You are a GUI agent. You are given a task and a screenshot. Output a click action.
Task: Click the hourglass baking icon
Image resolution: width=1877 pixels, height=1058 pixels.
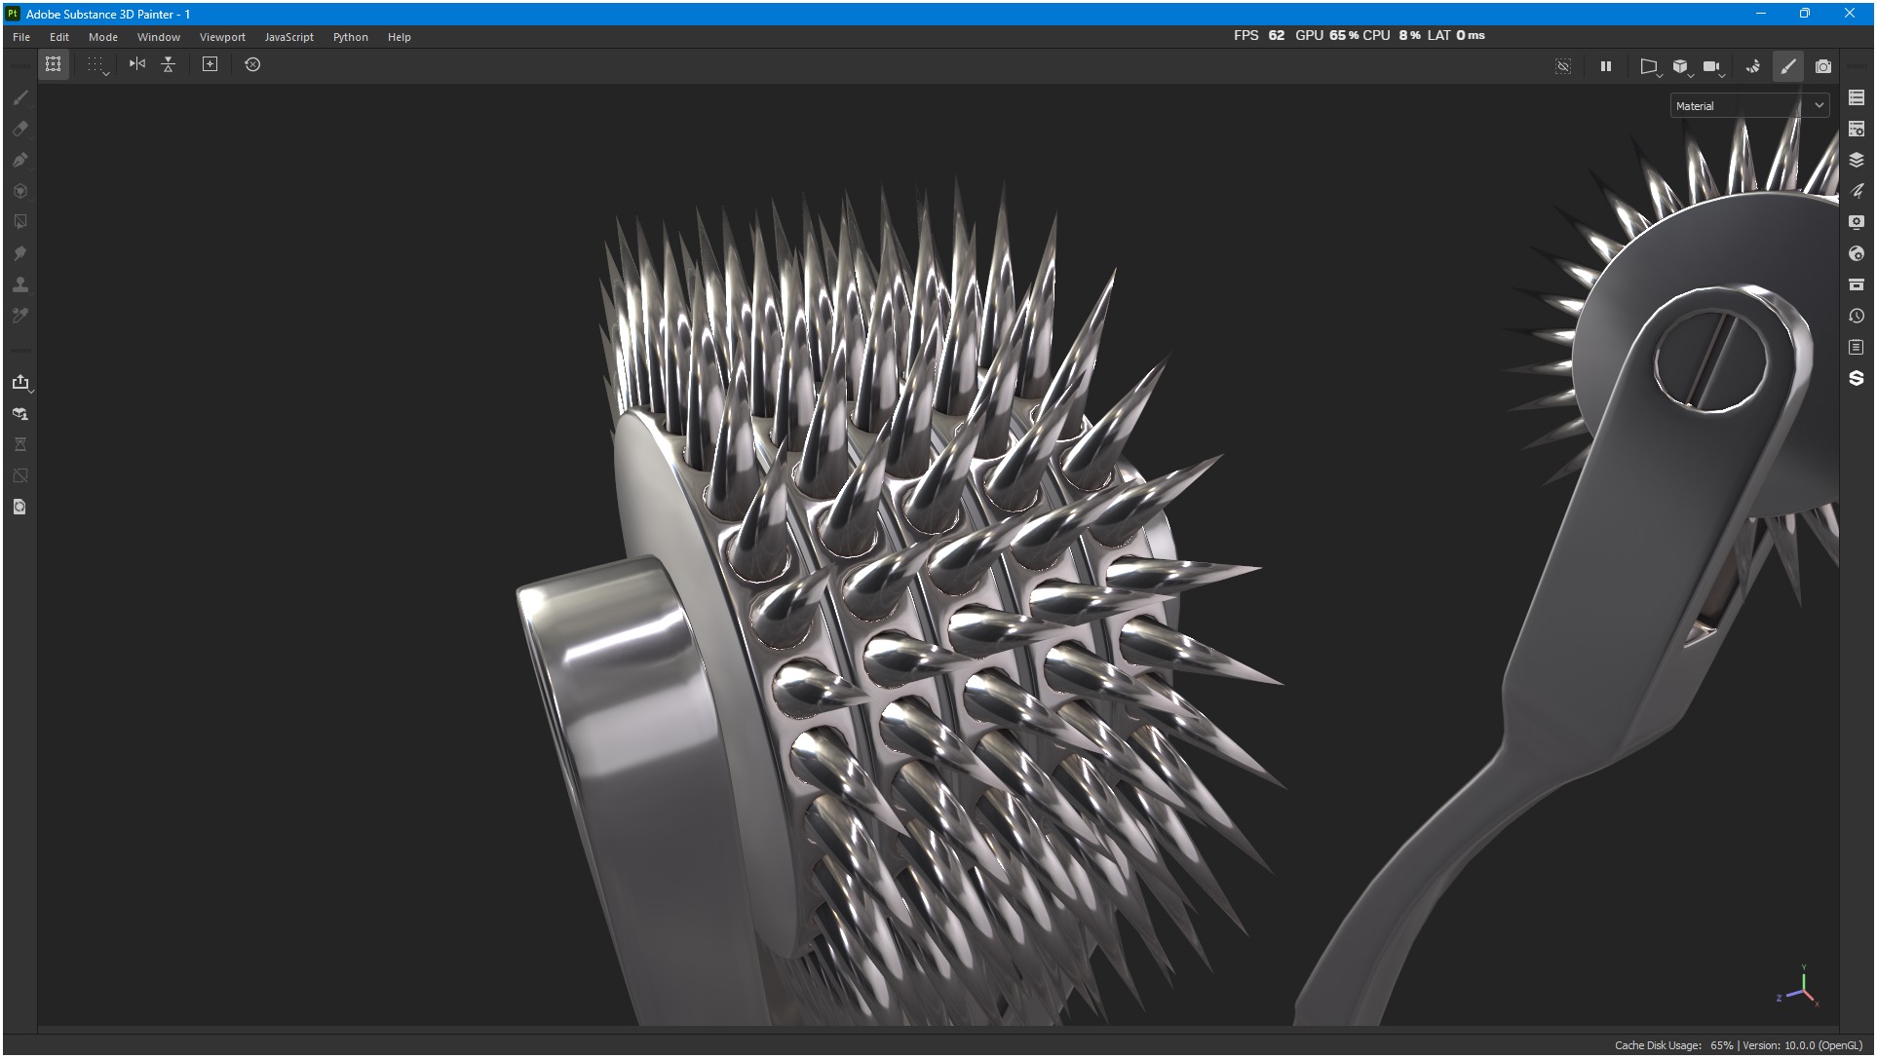pos(20,444)
